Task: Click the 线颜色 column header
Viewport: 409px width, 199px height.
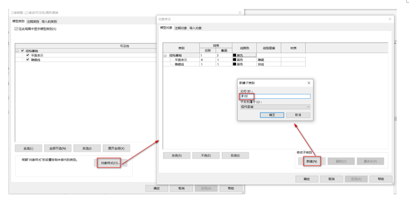Action: tap(244, 48)
